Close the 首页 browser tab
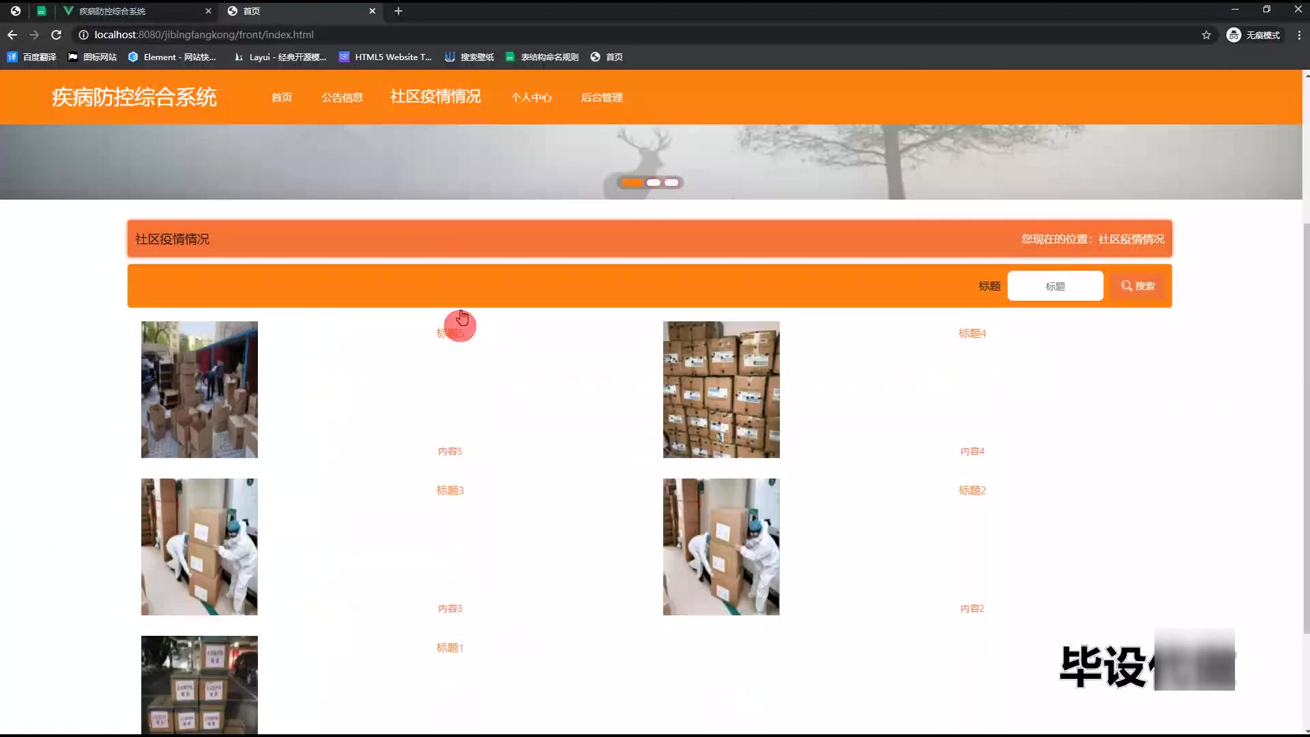The width and height of the screenshot is (1310, 737). 373,11
